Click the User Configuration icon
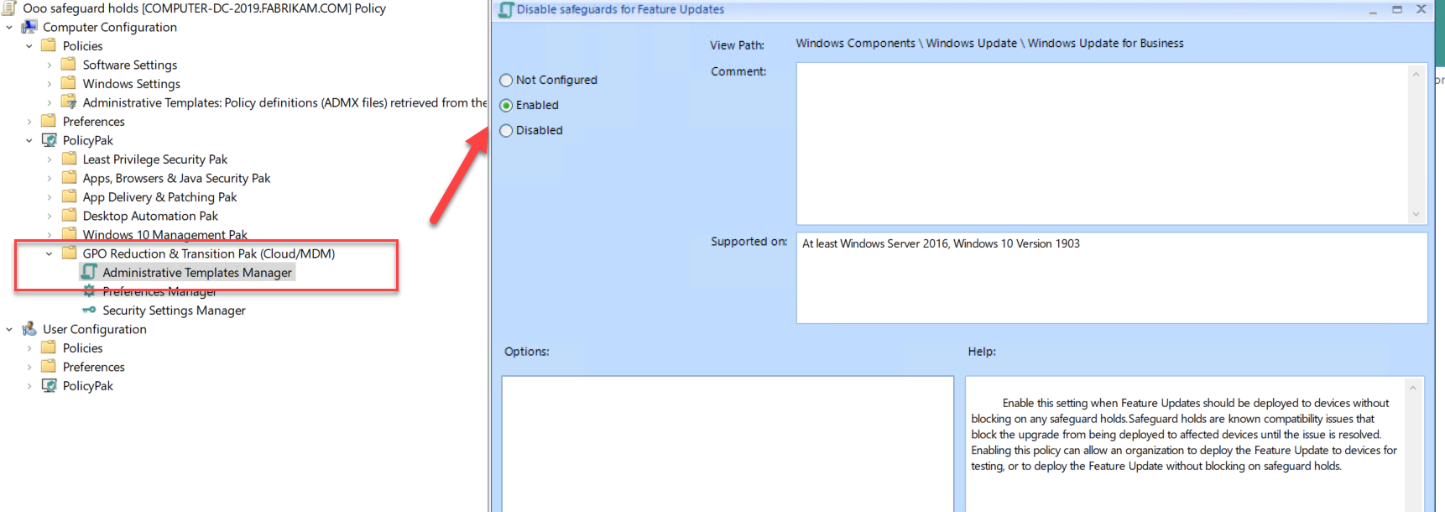Viewport: 1445px width, 512px height. click(x=29, y=329)
